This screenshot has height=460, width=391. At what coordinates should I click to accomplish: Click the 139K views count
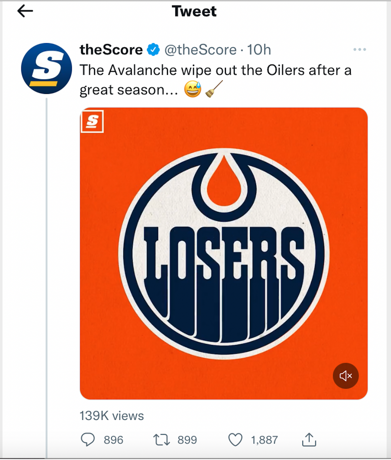(x=112, y=416)
